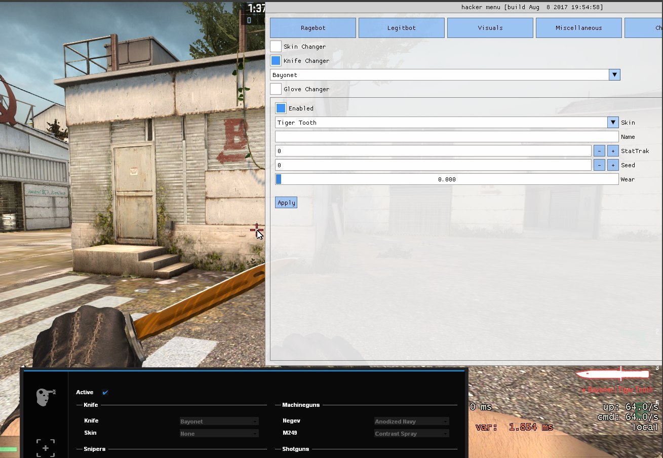This screenshot has height=458, width=663.
Task: Click the Bayonet knife icon in weapon HUD
Action: (612, 374)
